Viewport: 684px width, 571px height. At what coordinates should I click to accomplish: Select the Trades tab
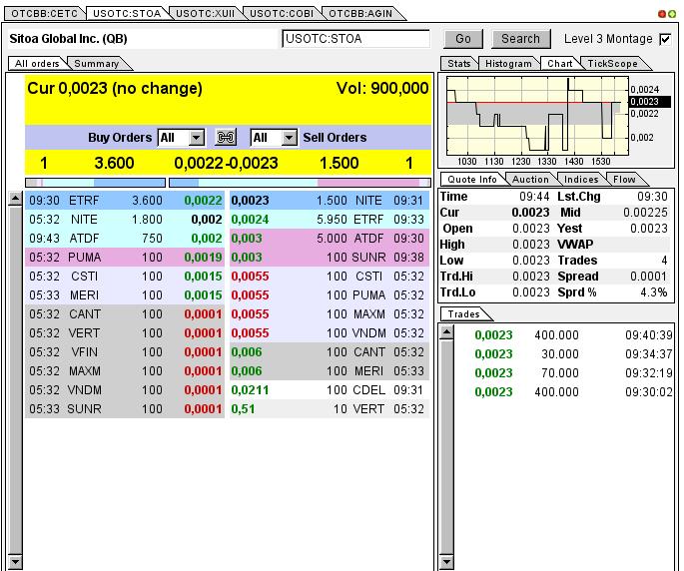[463, 314]
